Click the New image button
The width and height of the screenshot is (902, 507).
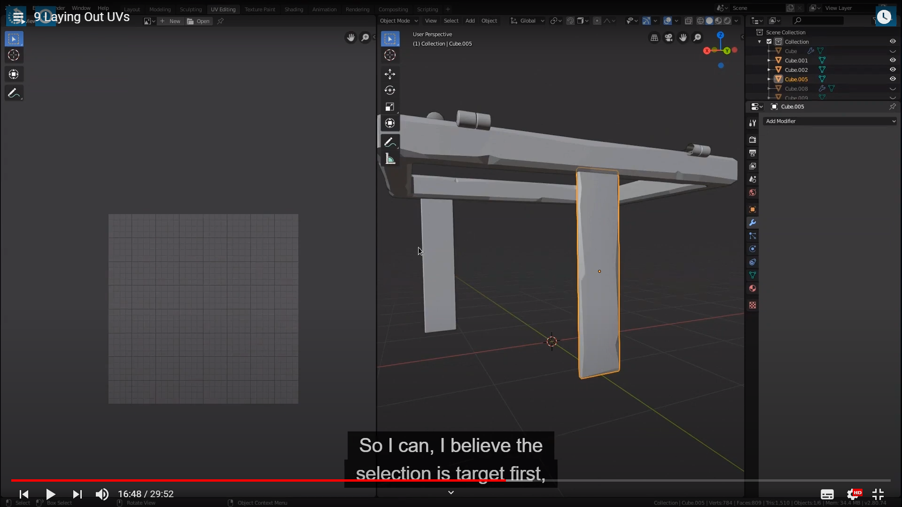tap(171, 21)
